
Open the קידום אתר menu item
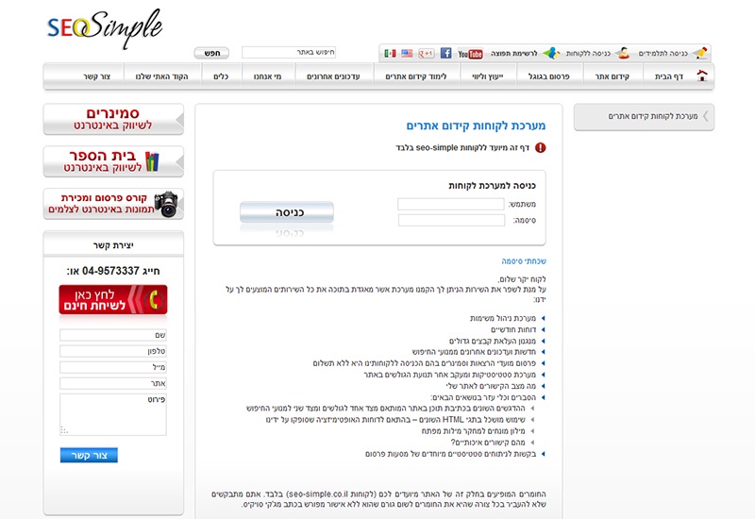[x=612, y=76]
